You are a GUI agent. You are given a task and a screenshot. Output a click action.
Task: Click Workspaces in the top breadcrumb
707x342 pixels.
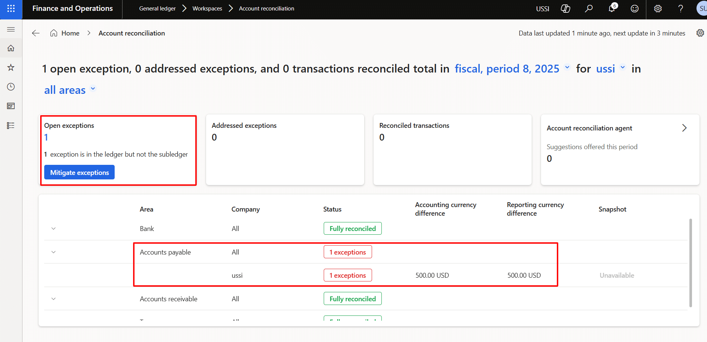(x=207, y=9)
